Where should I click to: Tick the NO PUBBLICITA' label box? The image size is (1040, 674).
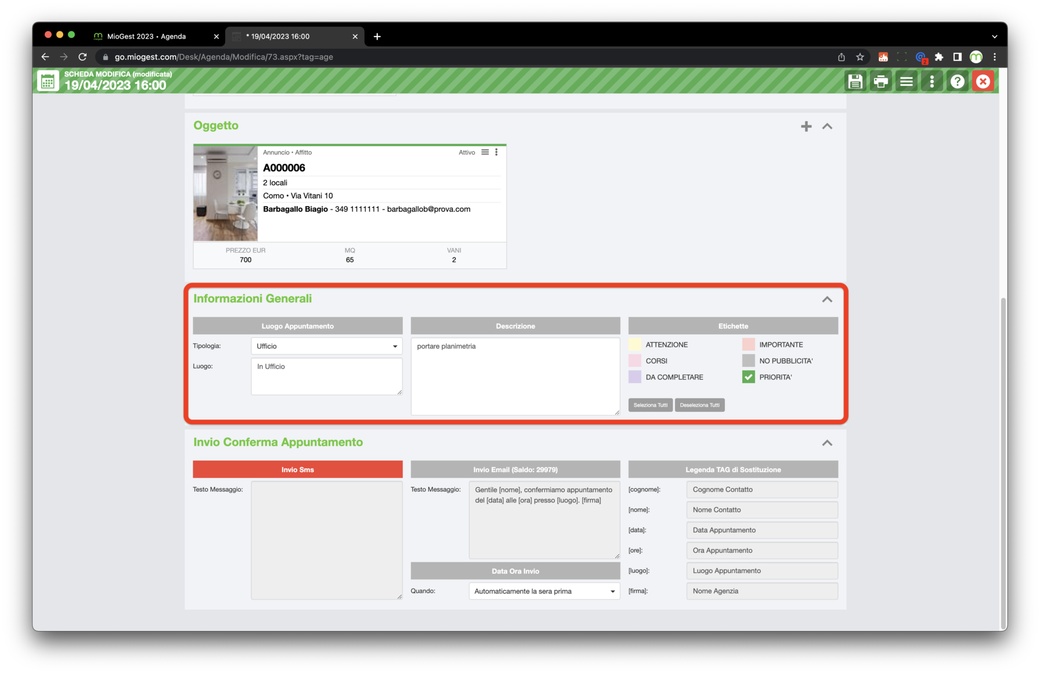pos(749,361)
